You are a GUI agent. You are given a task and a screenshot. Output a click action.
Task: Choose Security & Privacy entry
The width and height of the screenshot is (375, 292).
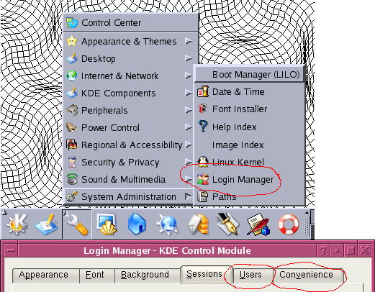[x=129, y=162]
